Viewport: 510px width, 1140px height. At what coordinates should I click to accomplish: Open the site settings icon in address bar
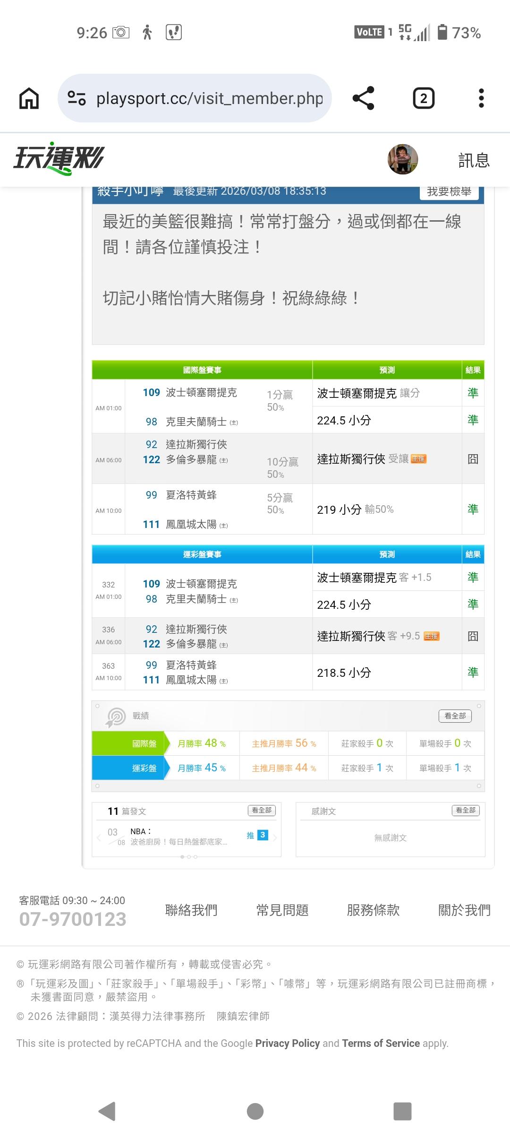tap(77, 98)
